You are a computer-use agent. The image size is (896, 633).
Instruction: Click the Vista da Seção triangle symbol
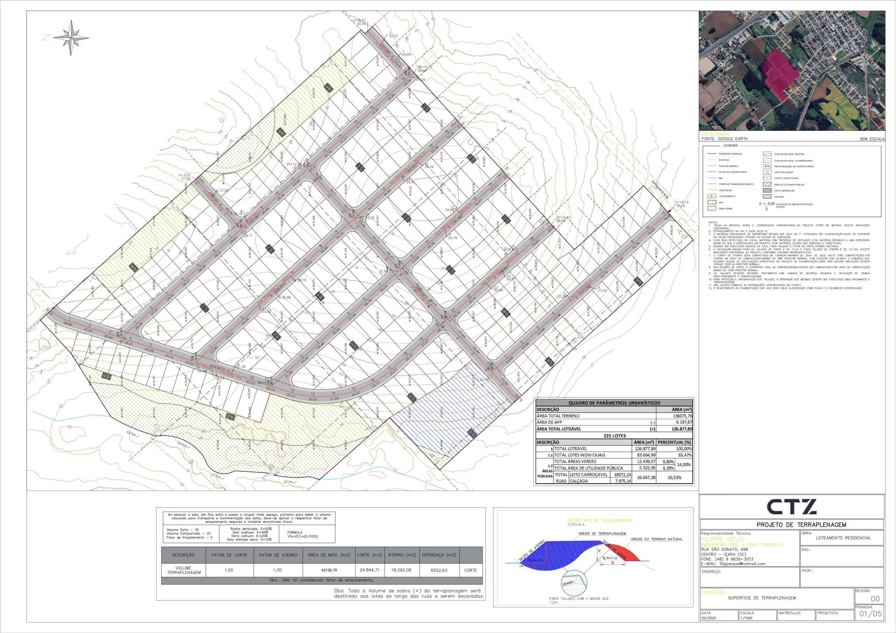coord(767,172)
